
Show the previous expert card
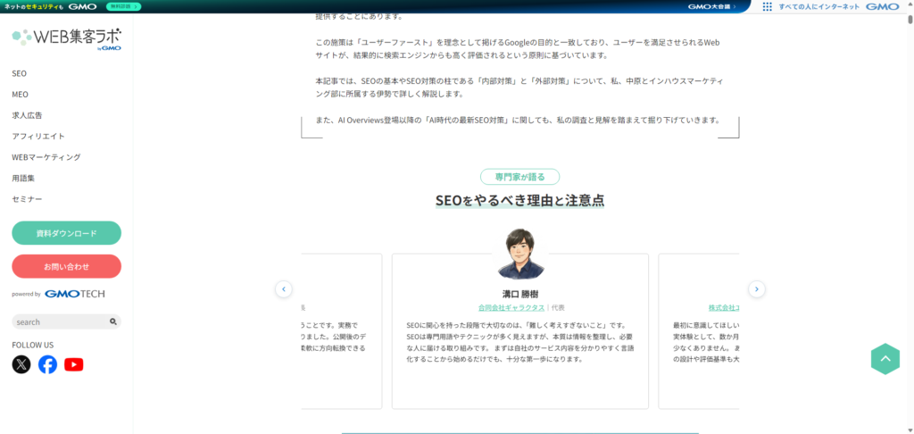point(284,289)
